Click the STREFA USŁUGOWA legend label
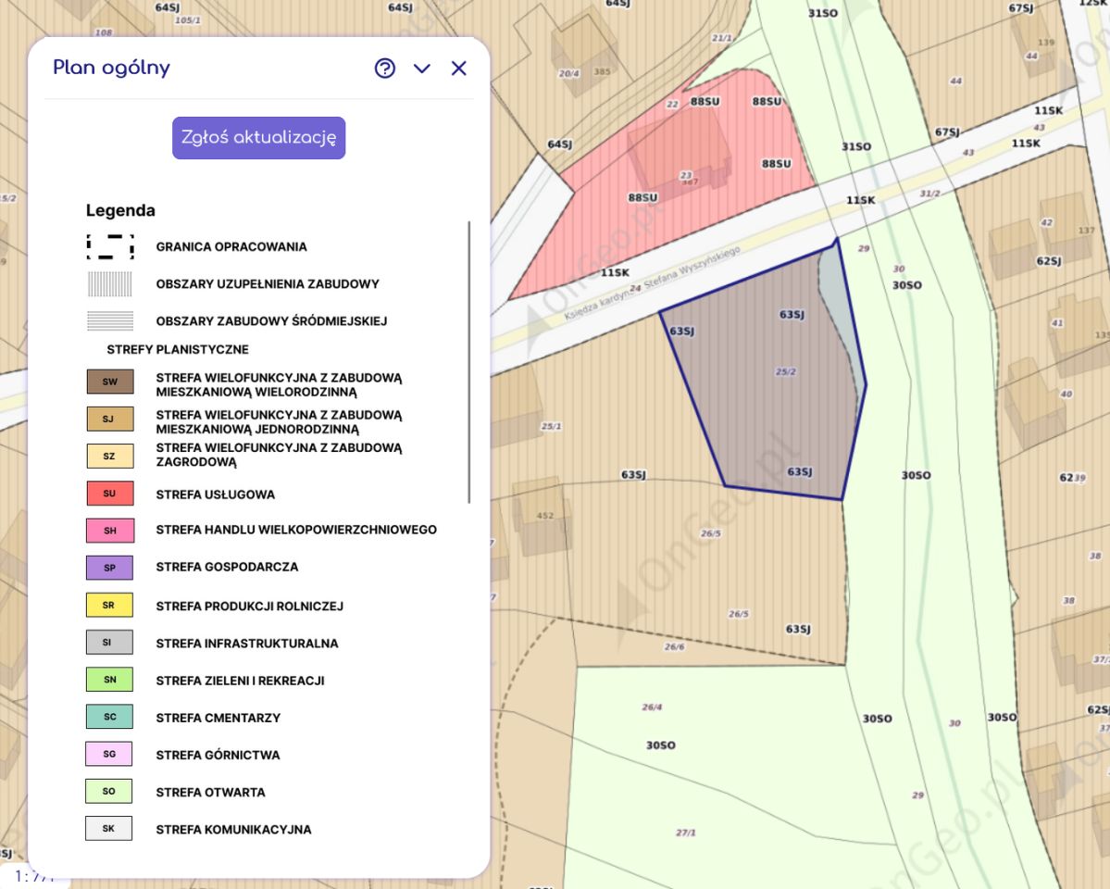The image size is (1110, 889). (215, 495)
